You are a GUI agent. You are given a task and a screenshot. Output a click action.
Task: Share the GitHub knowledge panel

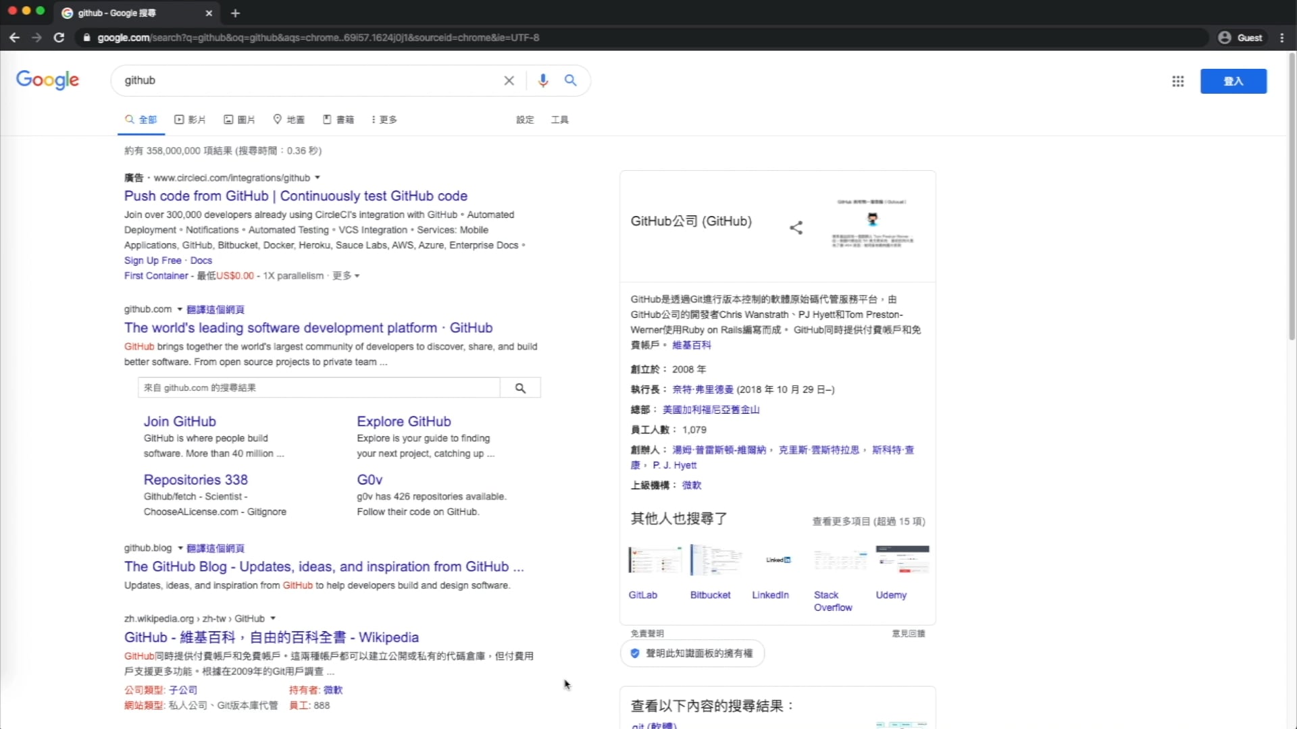pyautogui.click(x=796, y=227)
